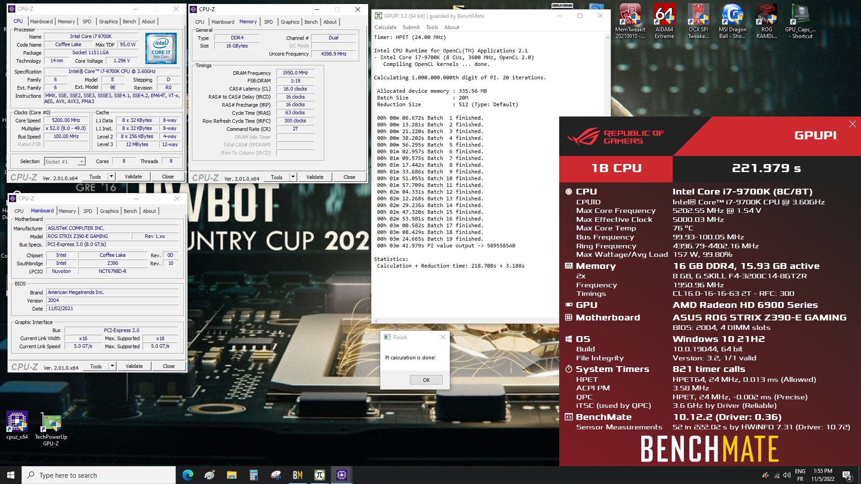861x484 pixels.
Task: Click the Intel Core i7 logo in CPU-Z
Action: 161,48
